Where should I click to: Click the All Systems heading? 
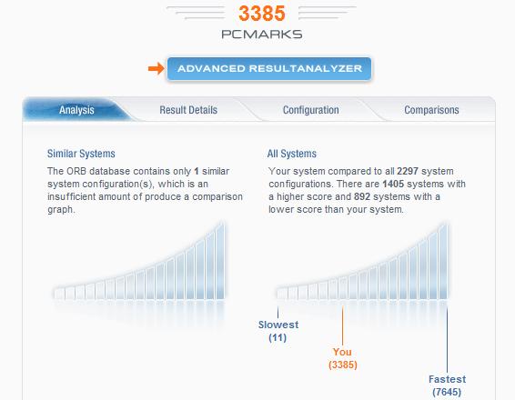point(292,154)
